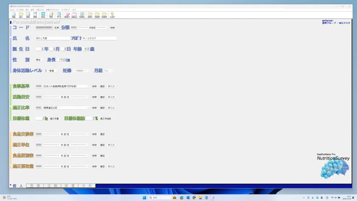Open Outlook from the taskbar
This screenshot has height=201, width=357.
tap(188, 198)
